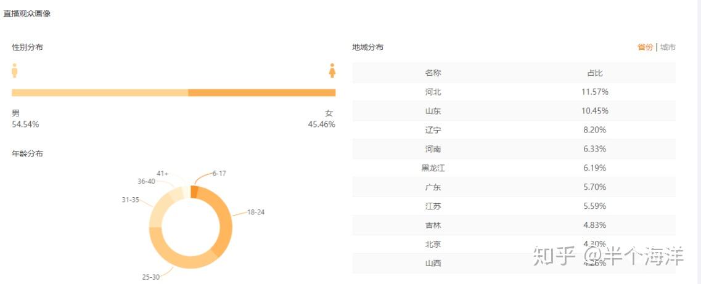Select the 黑龙江 row in table
Image resolution: width=701 pixels, height=284 pixels.
[514, 168]
